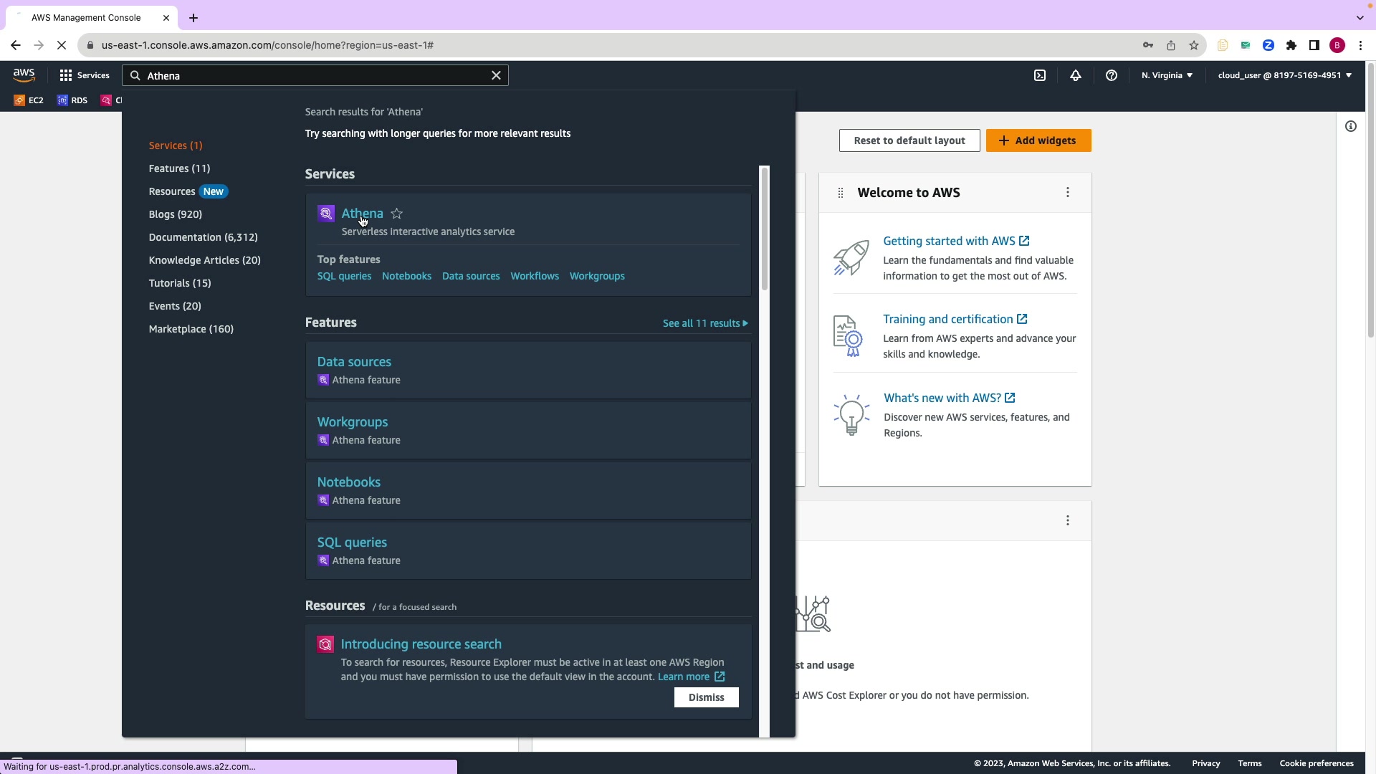1376x774 pixels.
Task: Dismiss the resource search notice
Action: point(706,697)
